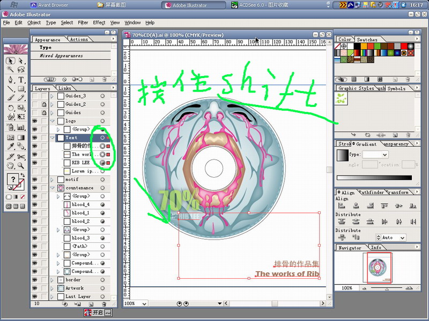Unlock the Guides_2 layer lock icon
429x321 pixels.
coord(44,104)
